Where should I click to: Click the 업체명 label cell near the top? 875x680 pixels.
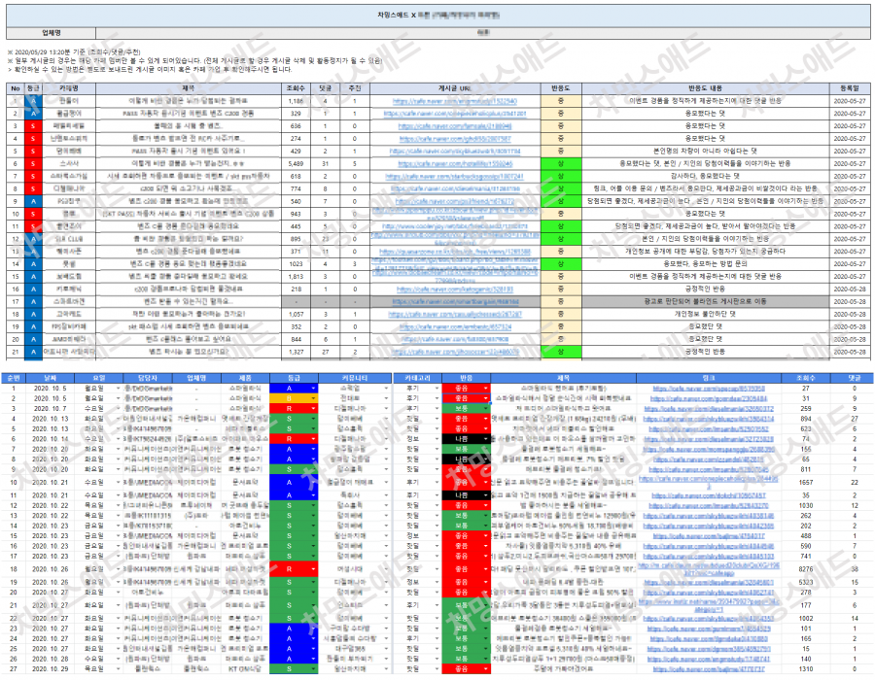tap(52, 33)
